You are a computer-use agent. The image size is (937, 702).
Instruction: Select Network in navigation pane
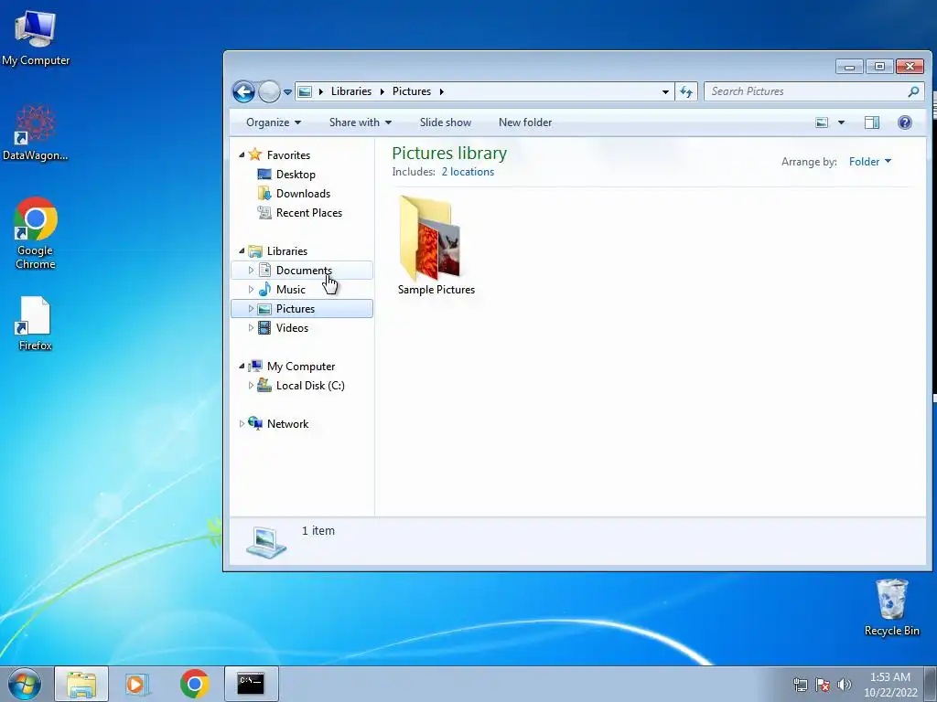(x=287, y=424)
